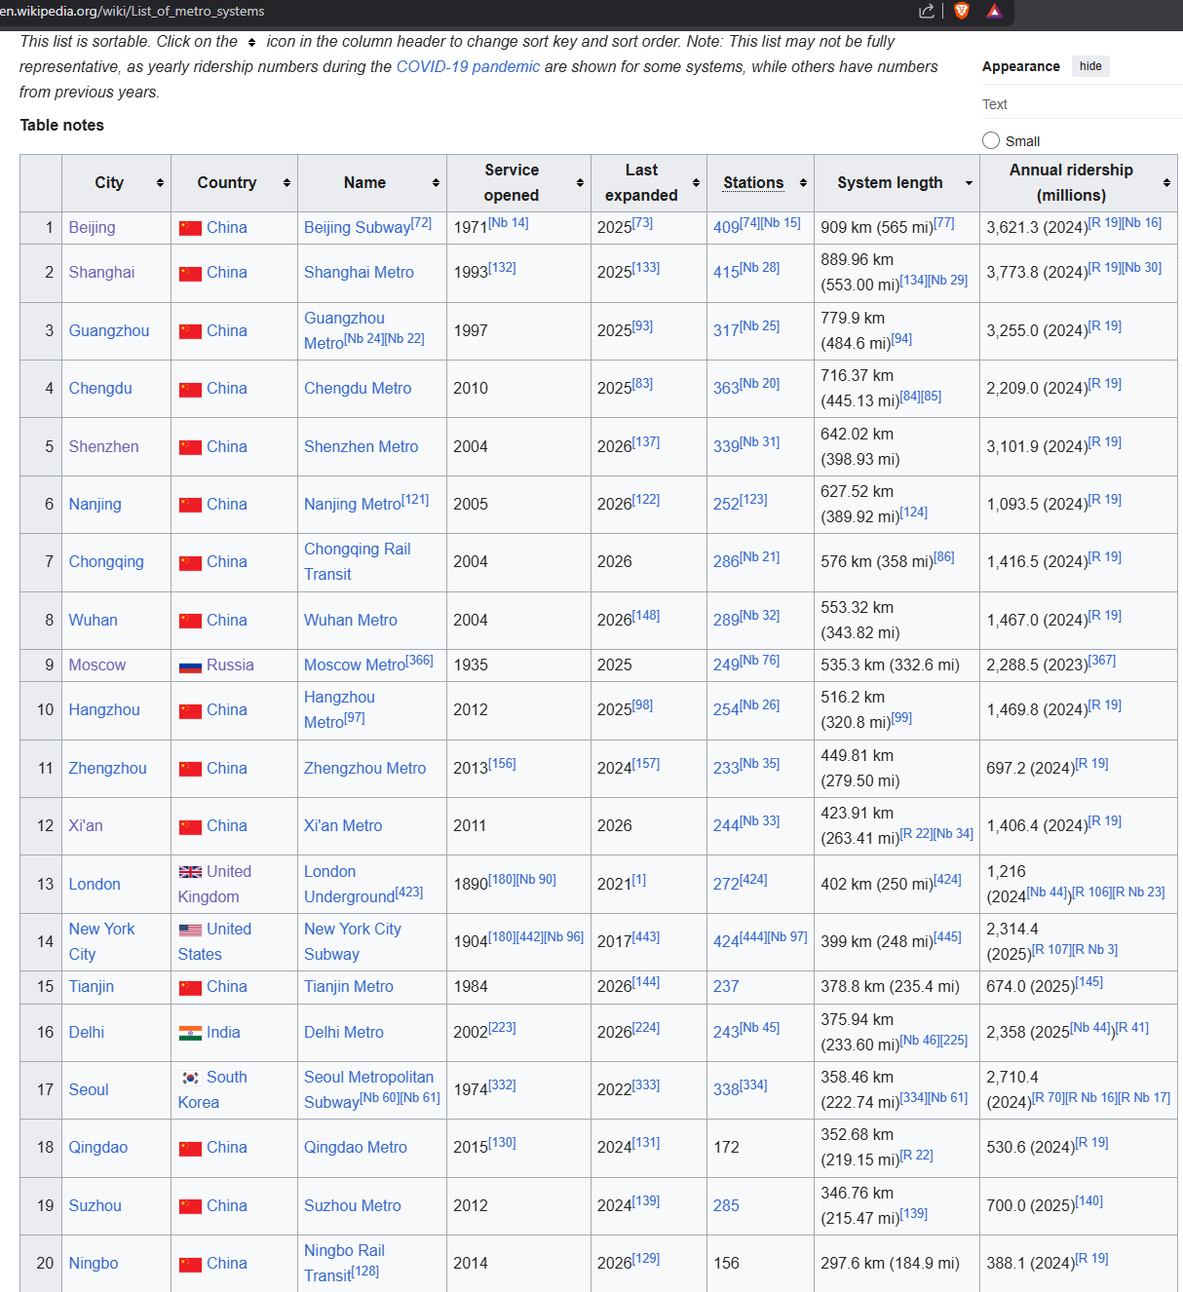Open citation 72 beside Beijing Subway
1183x1292 pixels.
(421, 222)
